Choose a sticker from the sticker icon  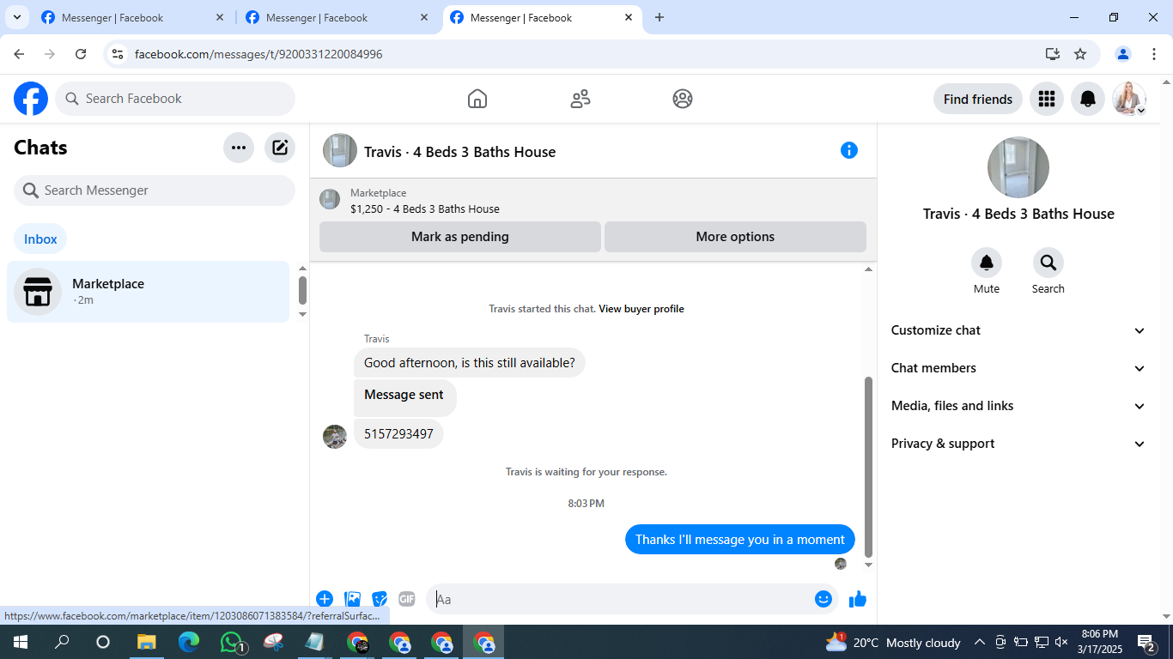380,599
